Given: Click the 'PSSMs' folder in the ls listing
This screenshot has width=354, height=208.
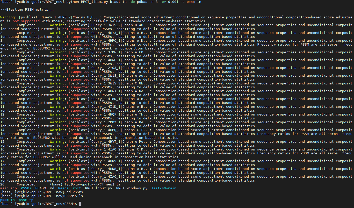Looking at the screenshot, I should pyautogui.click(x=26, y=188).
